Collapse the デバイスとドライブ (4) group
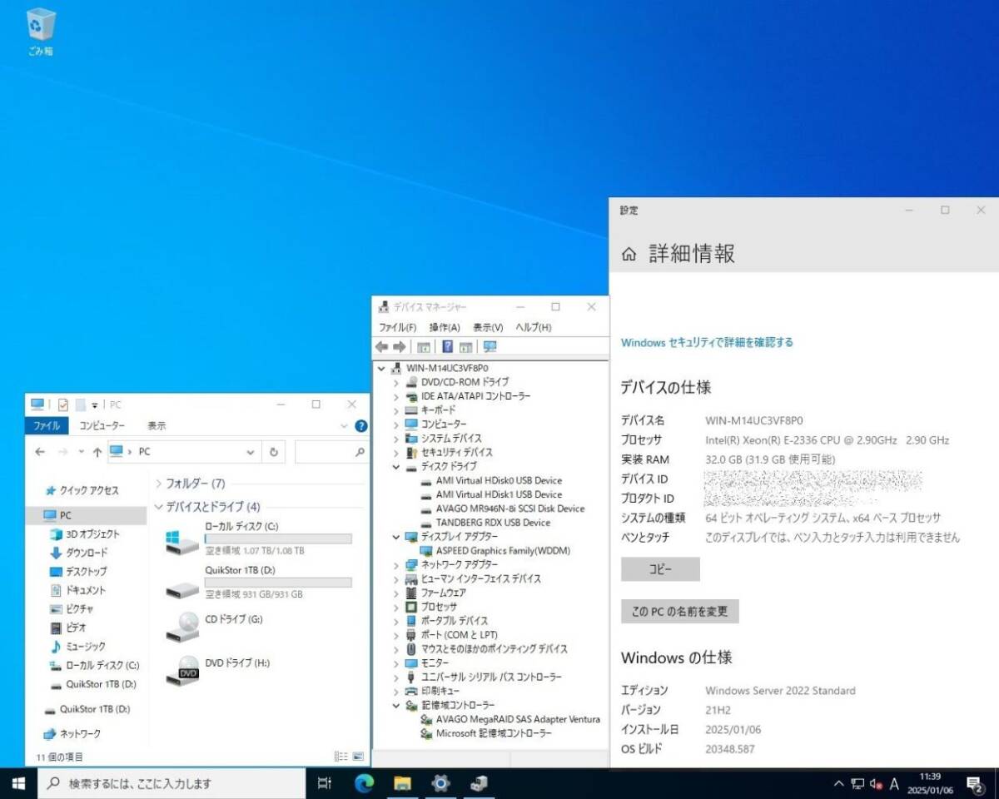Screen dimensions: 999x799 (158, 506)
